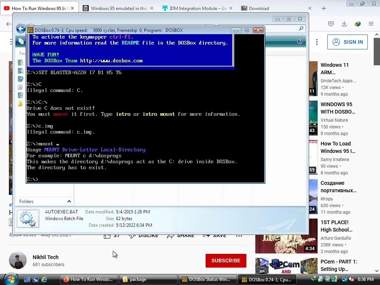Open the Windows Start orb
Viewport: 380px width, 285px height.
[x=10, y=279]
